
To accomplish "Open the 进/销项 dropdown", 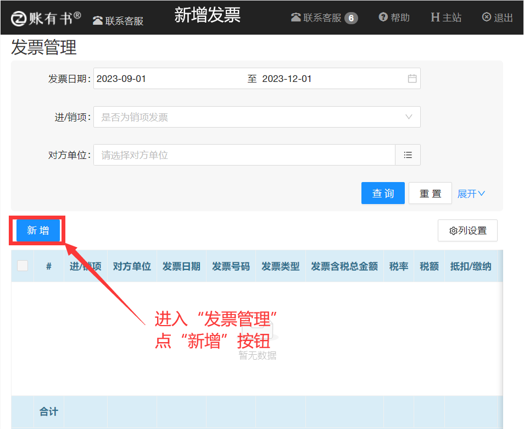I will pos(257,117).
